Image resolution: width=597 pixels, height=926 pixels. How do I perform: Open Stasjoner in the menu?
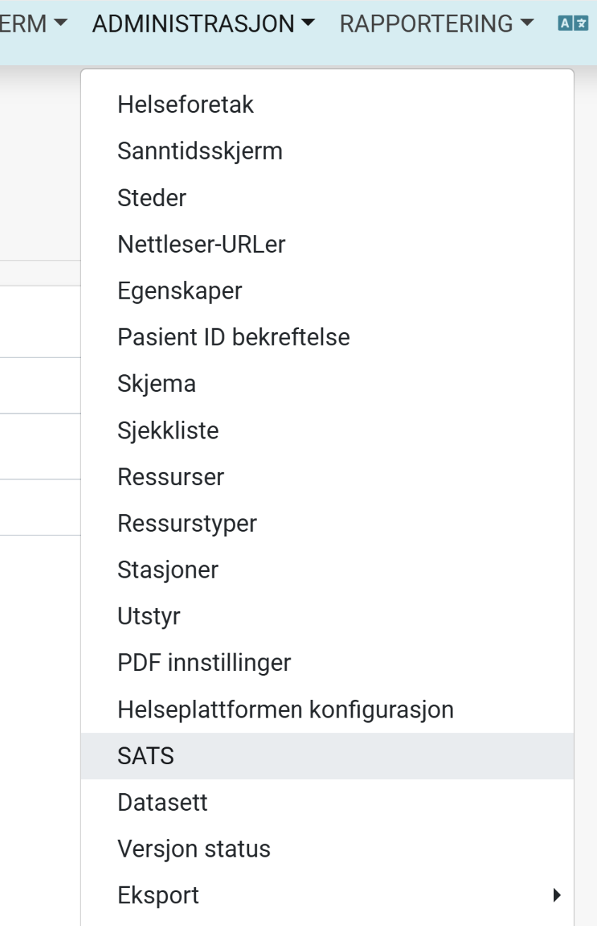tap(168, 569)
